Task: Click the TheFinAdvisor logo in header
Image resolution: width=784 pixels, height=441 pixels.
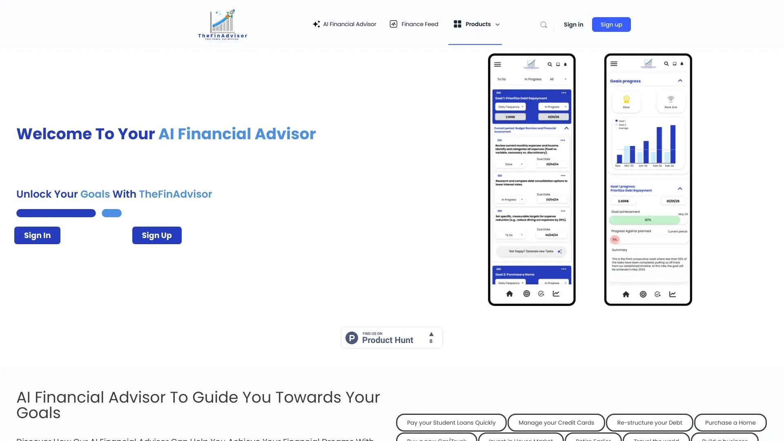Action: [223, 24]
